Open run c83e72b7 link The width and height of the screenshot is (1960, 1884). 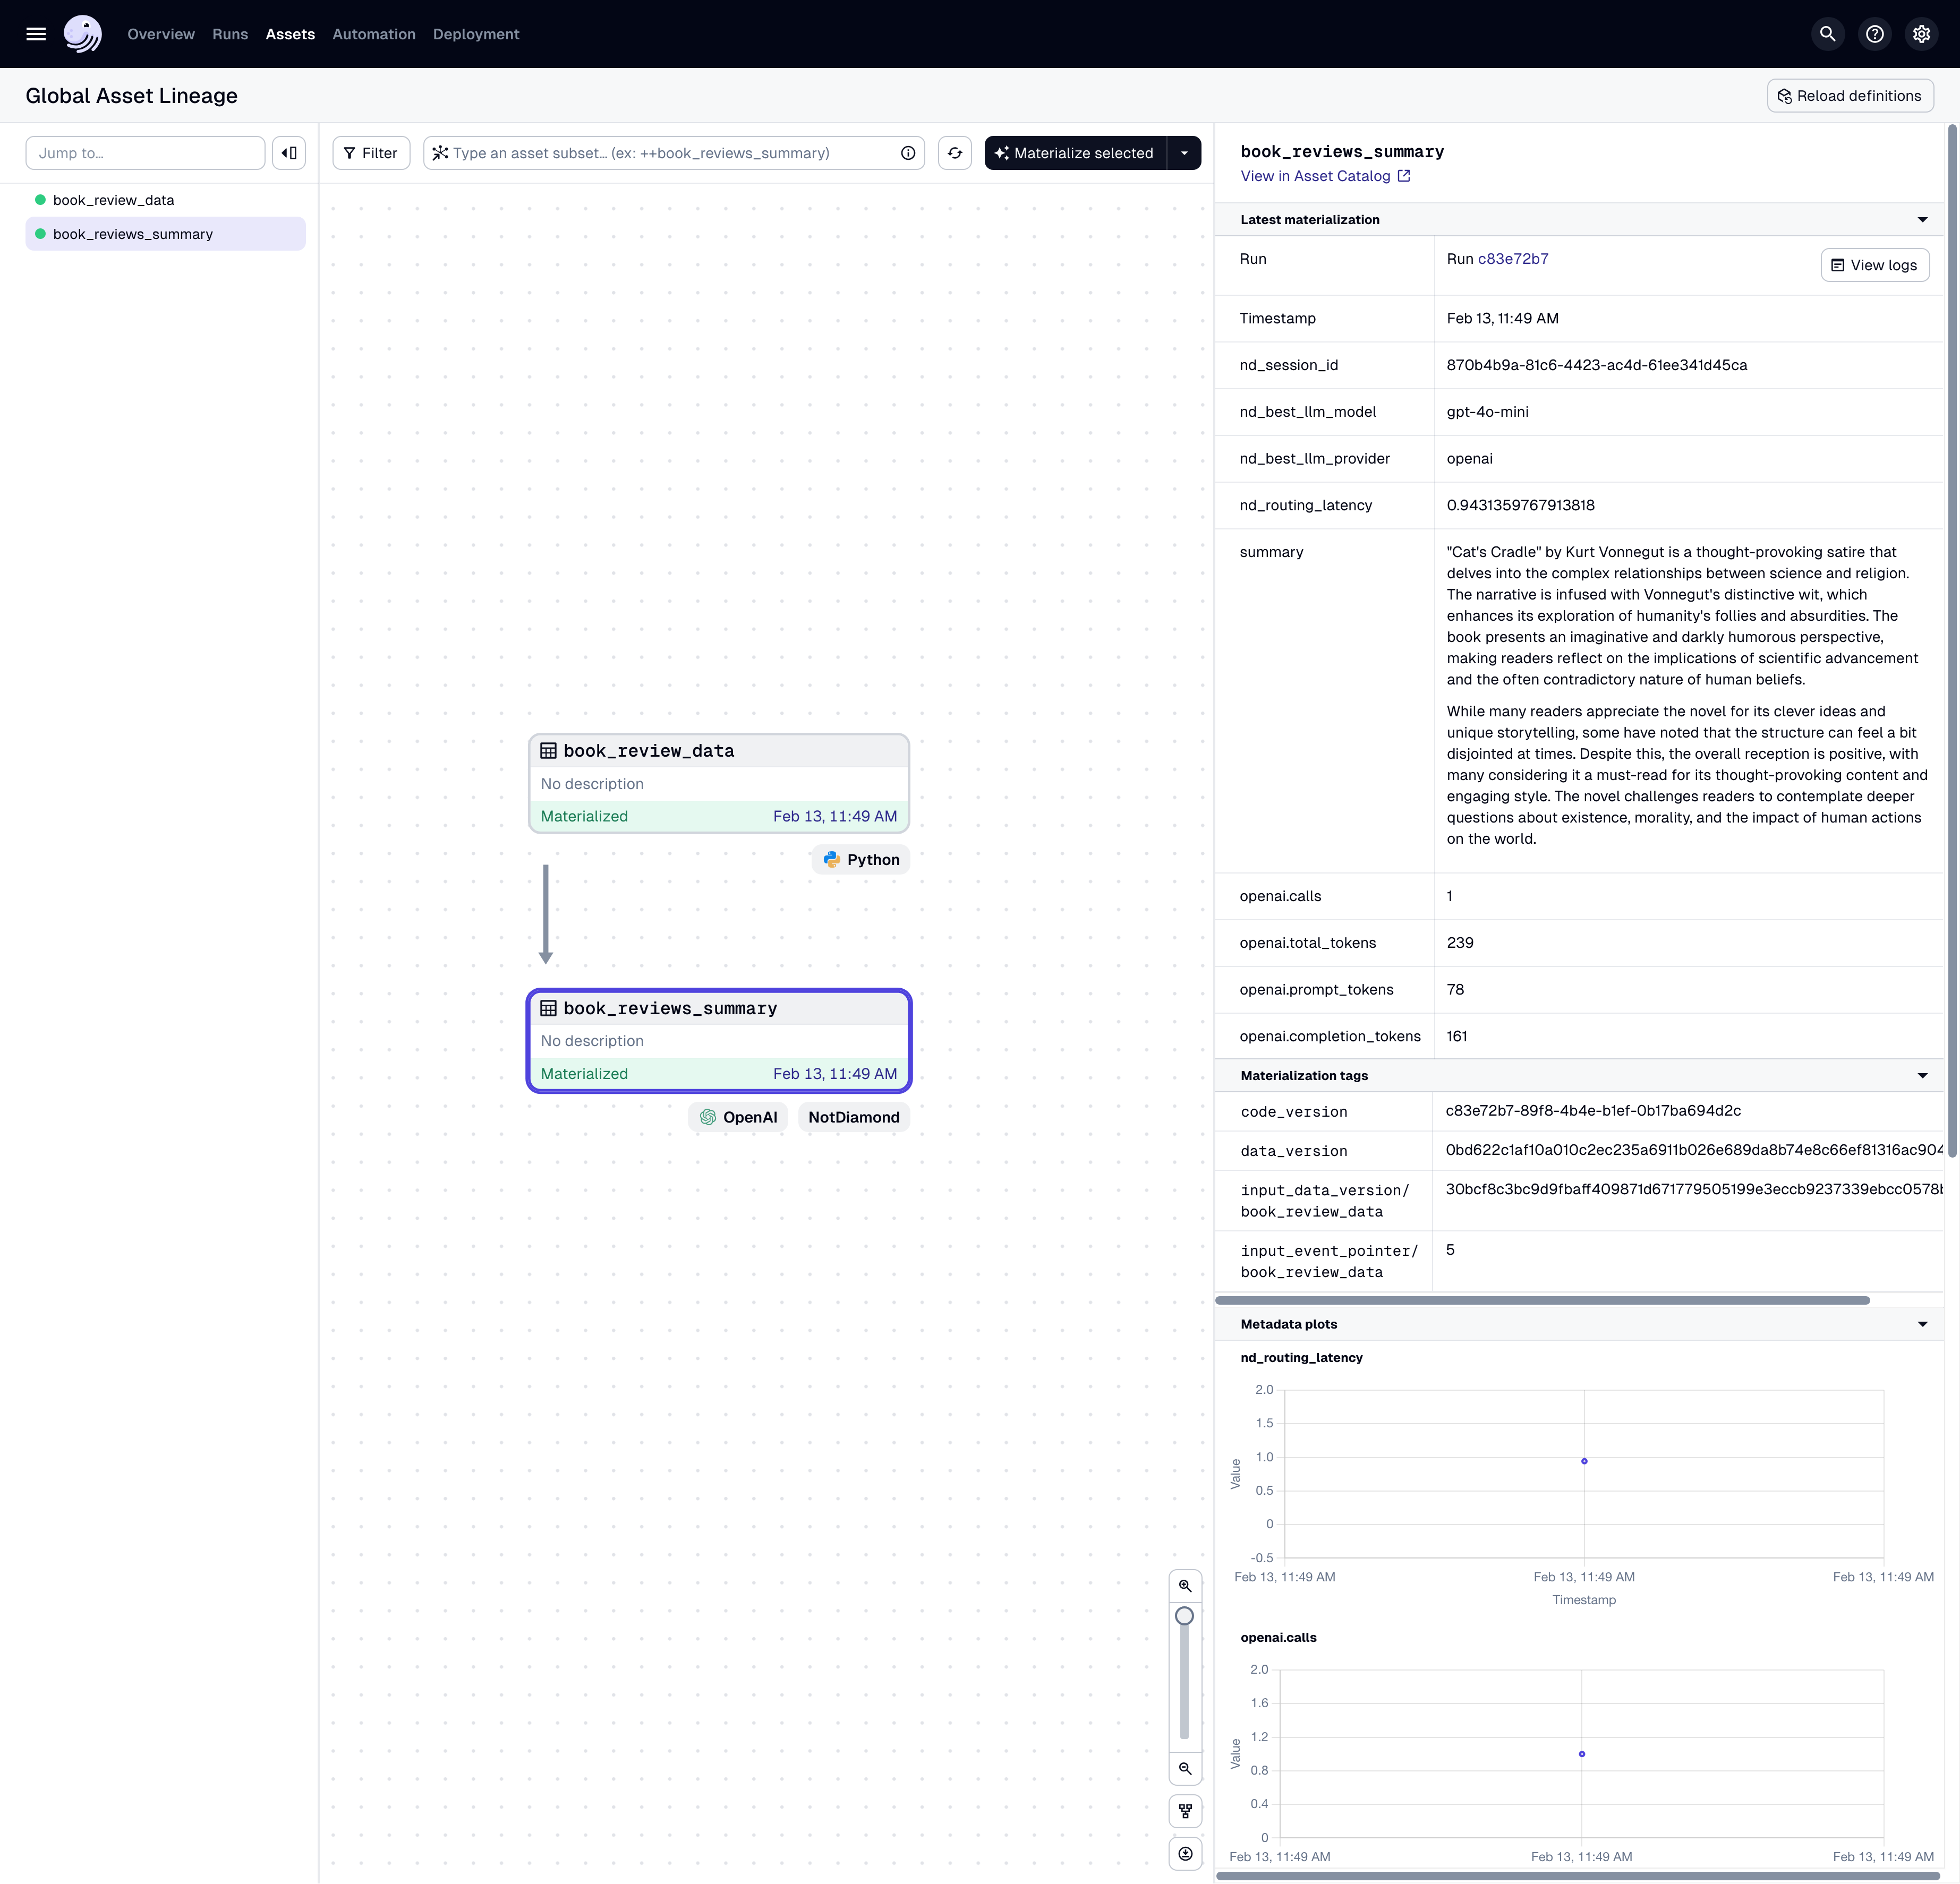(x=1513, y=259)
